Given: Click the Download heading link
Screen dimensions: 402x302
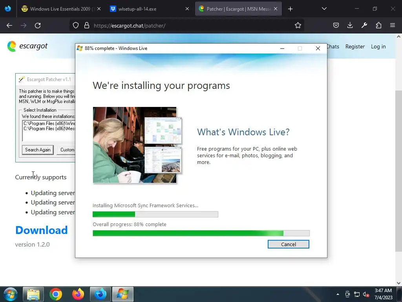Looking at the screenshot, I should (x=42, y=230).
